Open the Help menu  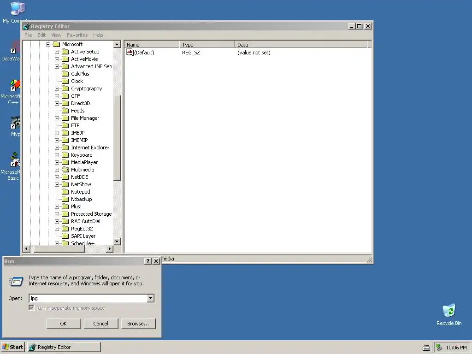coord(98,35)
